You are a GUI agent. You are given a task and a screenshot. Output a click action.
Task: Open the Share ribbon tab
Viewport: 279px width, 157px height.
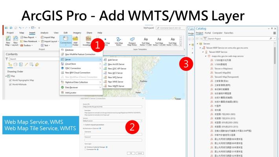[x=89, y=33]
